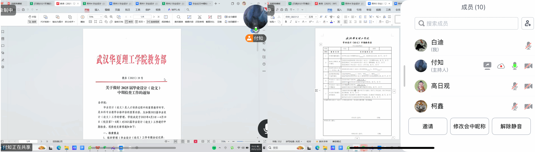Screen dimensions: 535x152
Task: Click the WPS AI button
Action: [x=174, y=10]
